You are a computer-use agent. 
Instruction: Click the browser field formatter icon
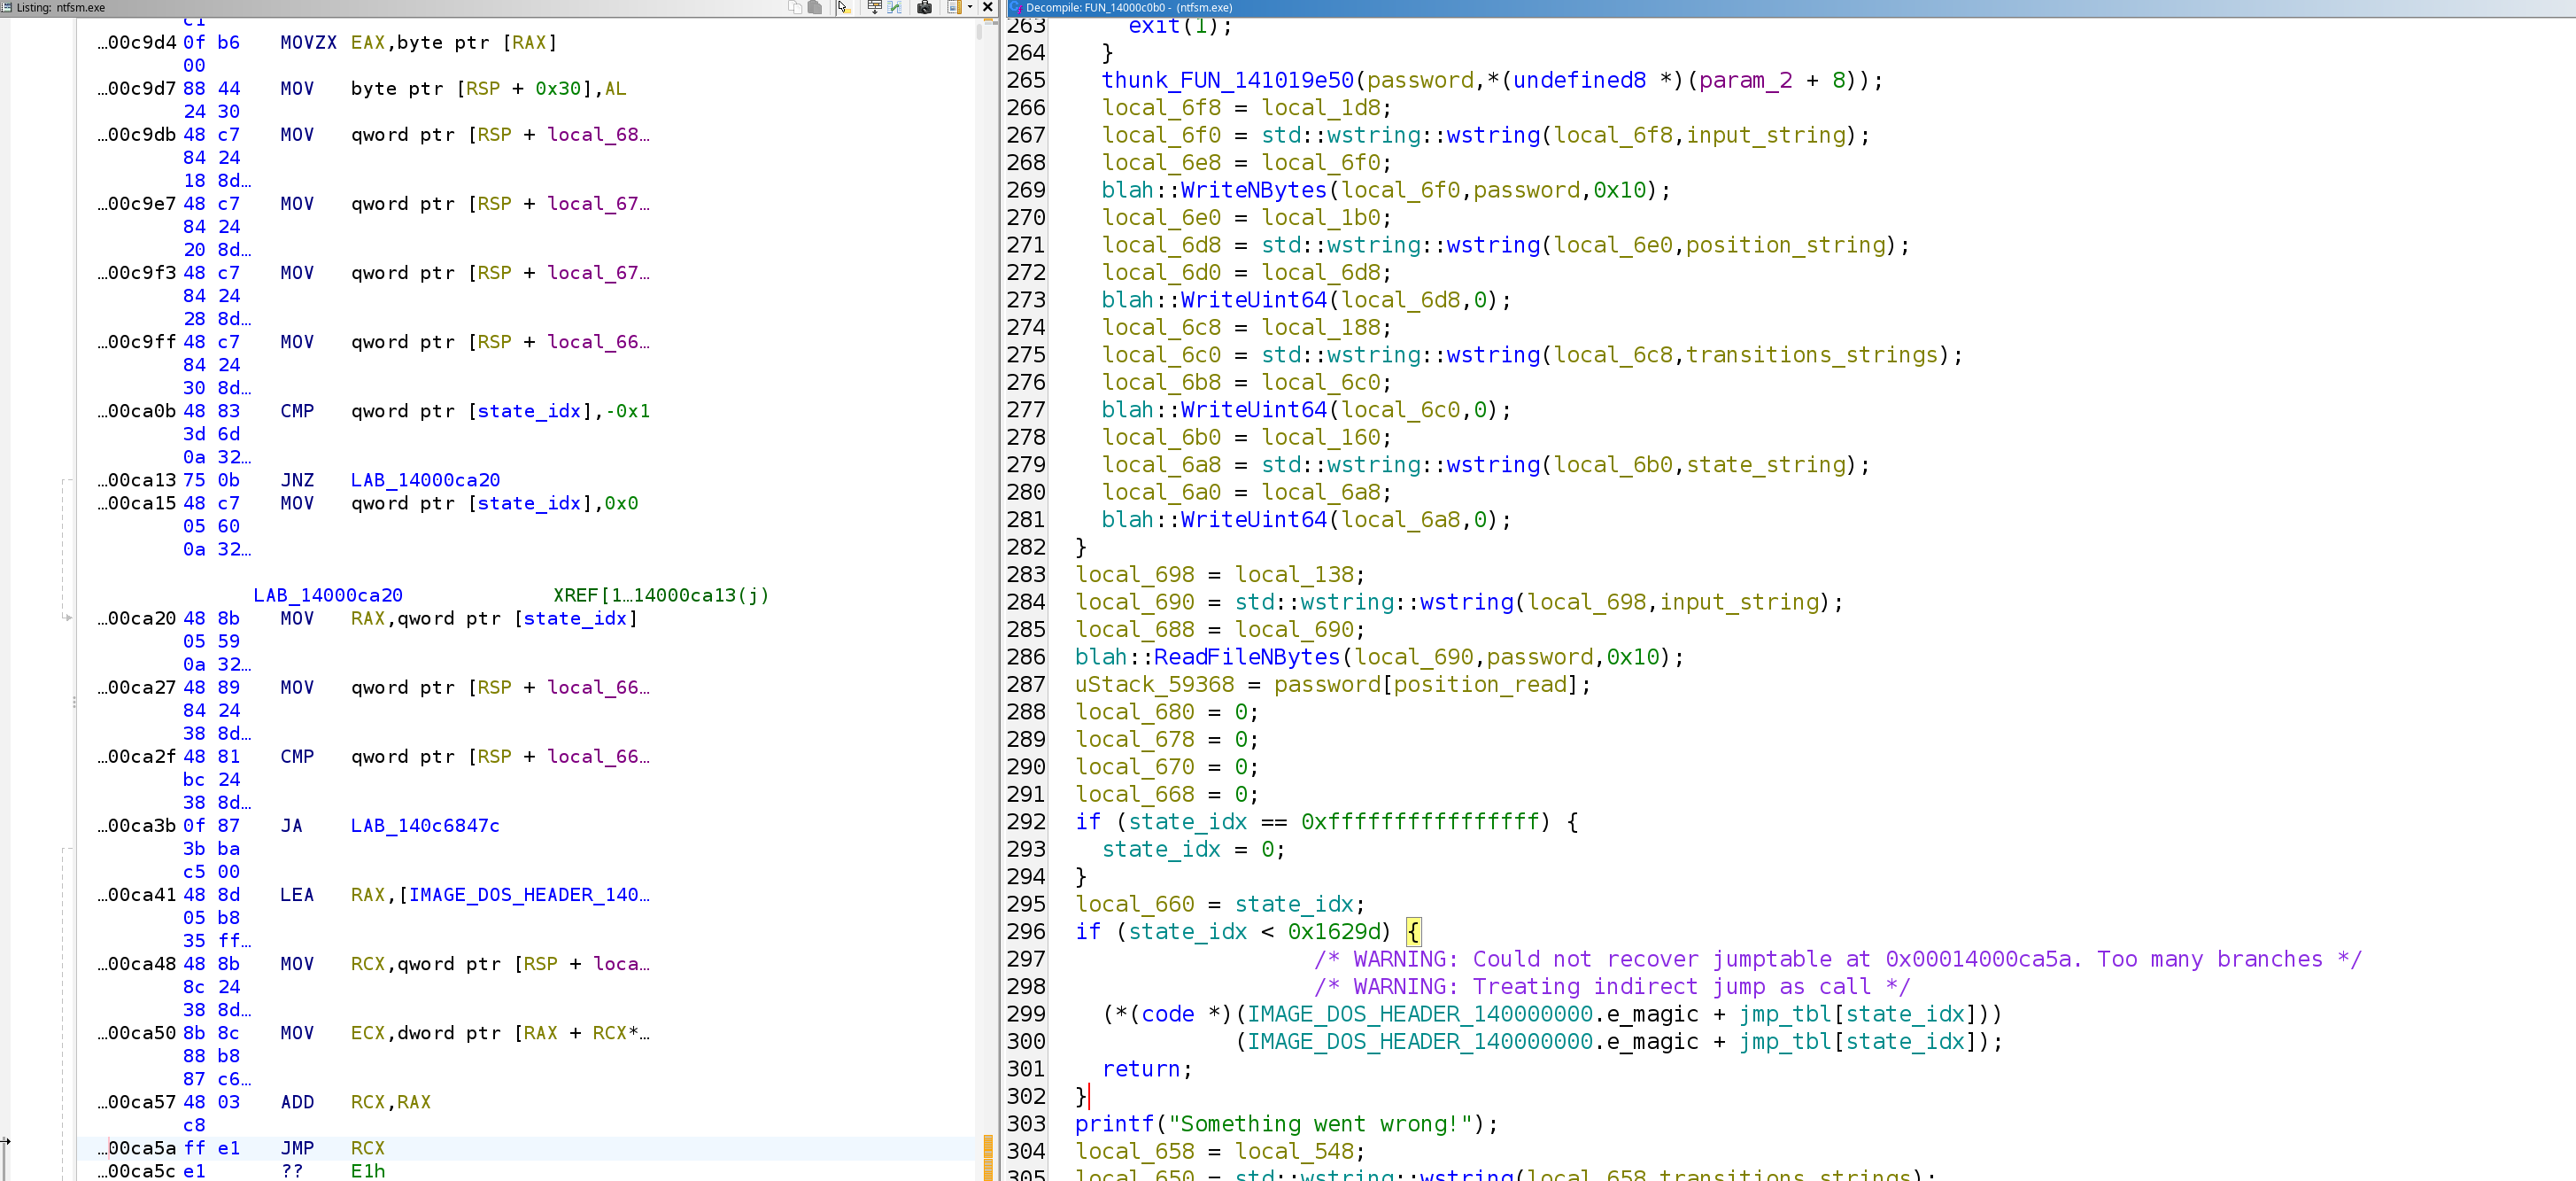875,7
